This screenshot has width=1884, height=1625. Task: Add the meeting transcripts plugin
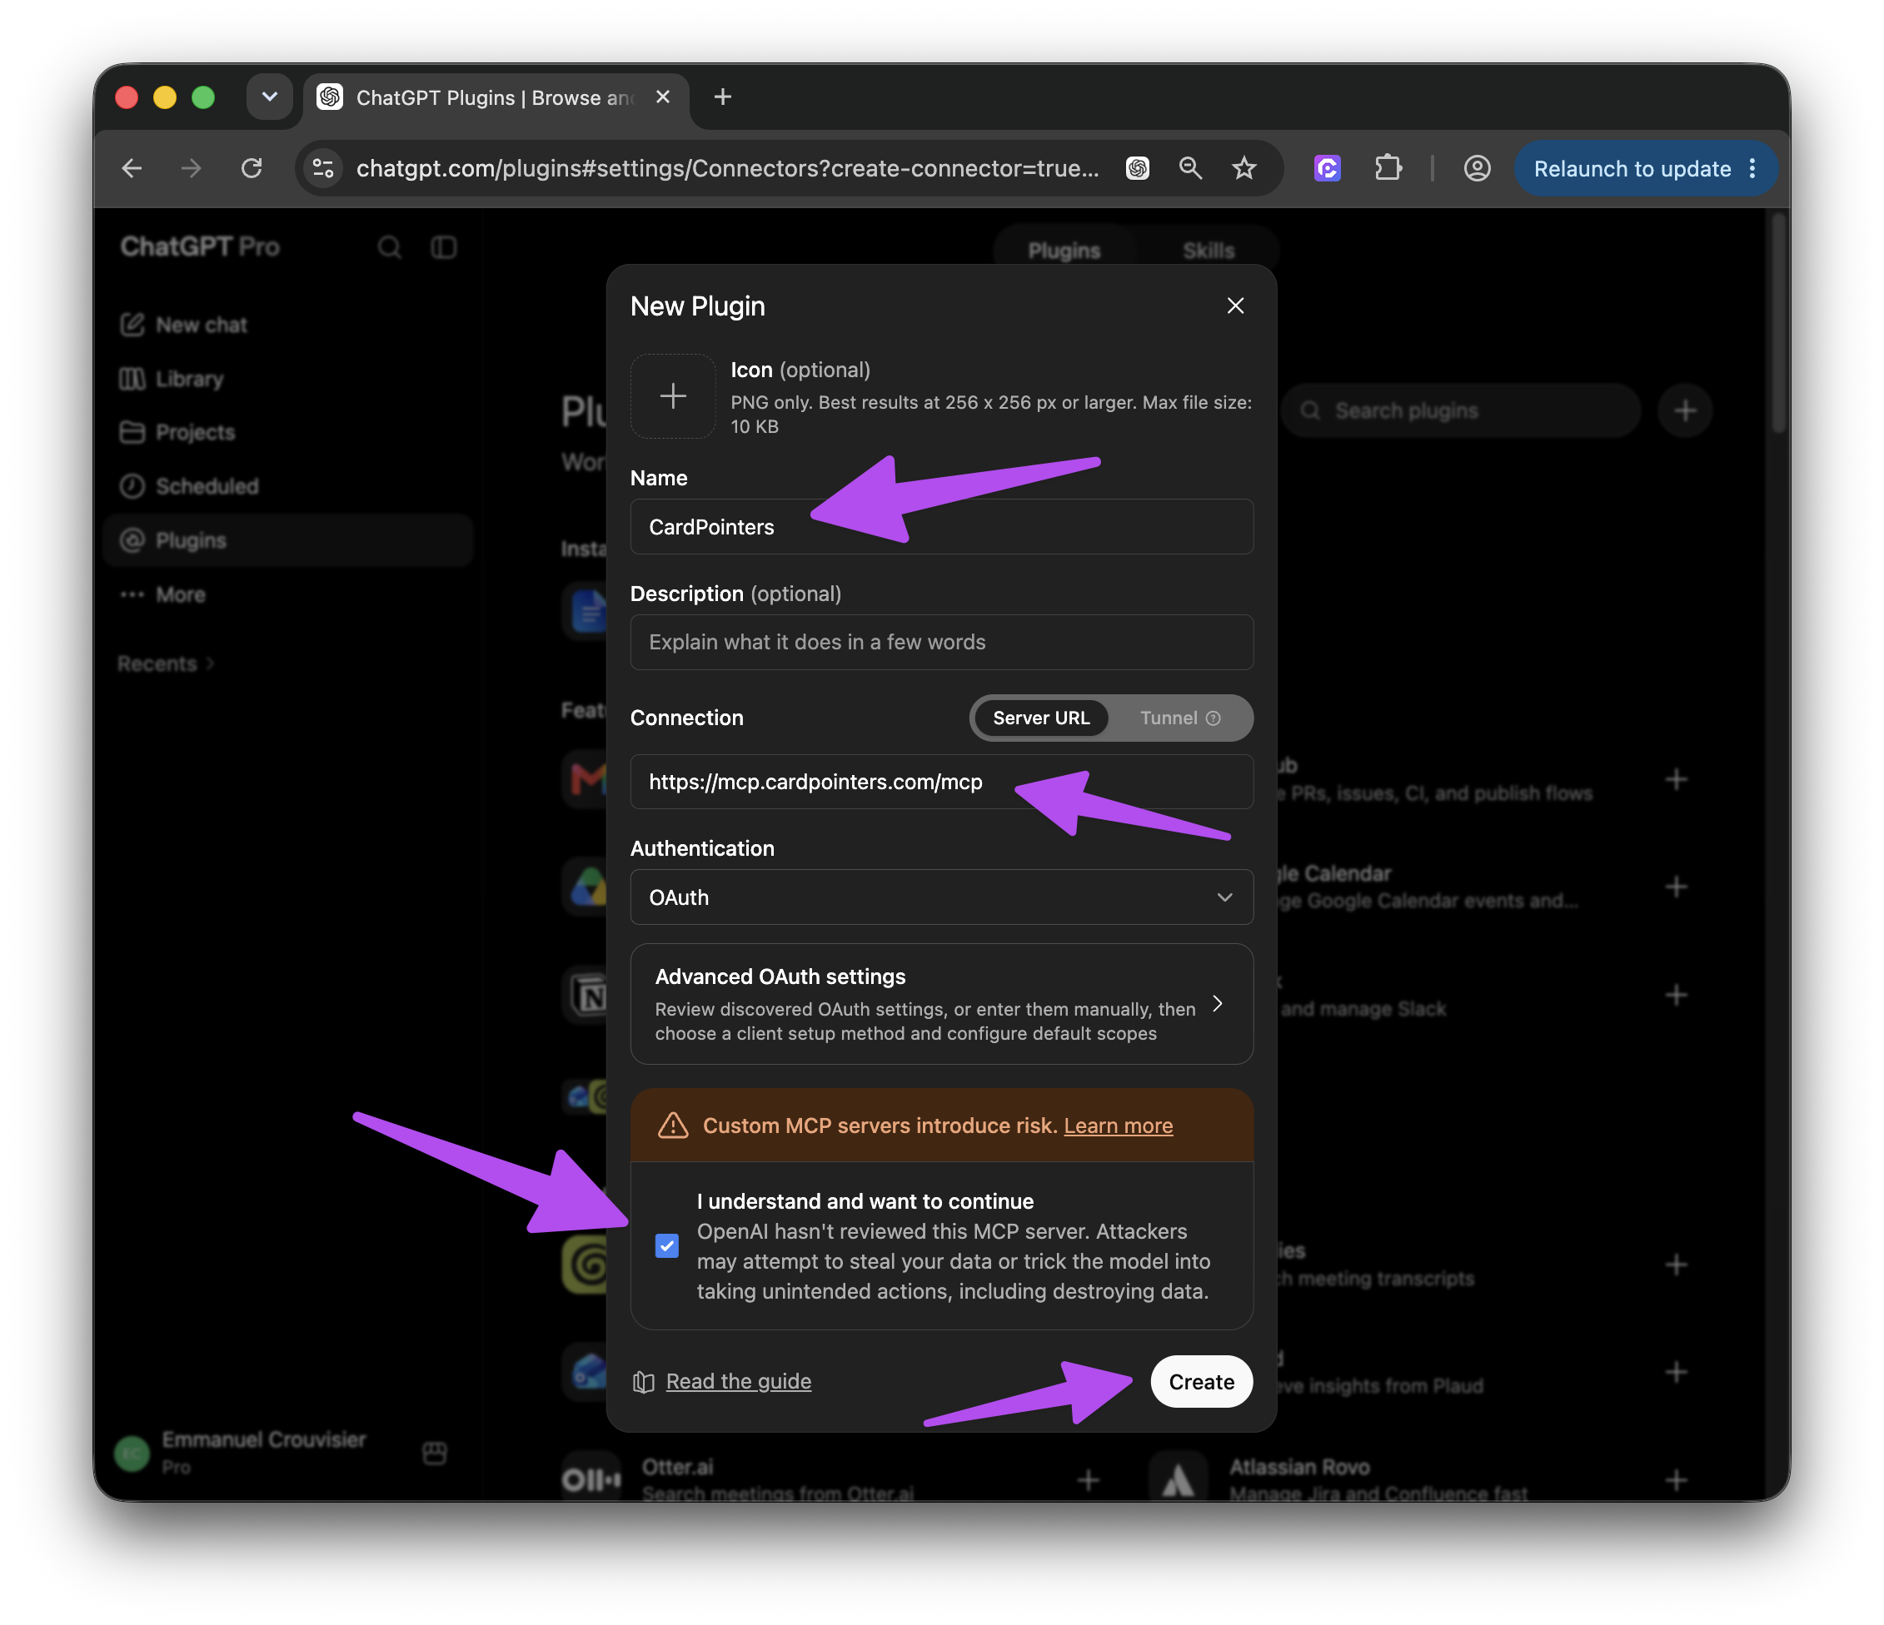pyautogui.click(x=1676, y=1265)
